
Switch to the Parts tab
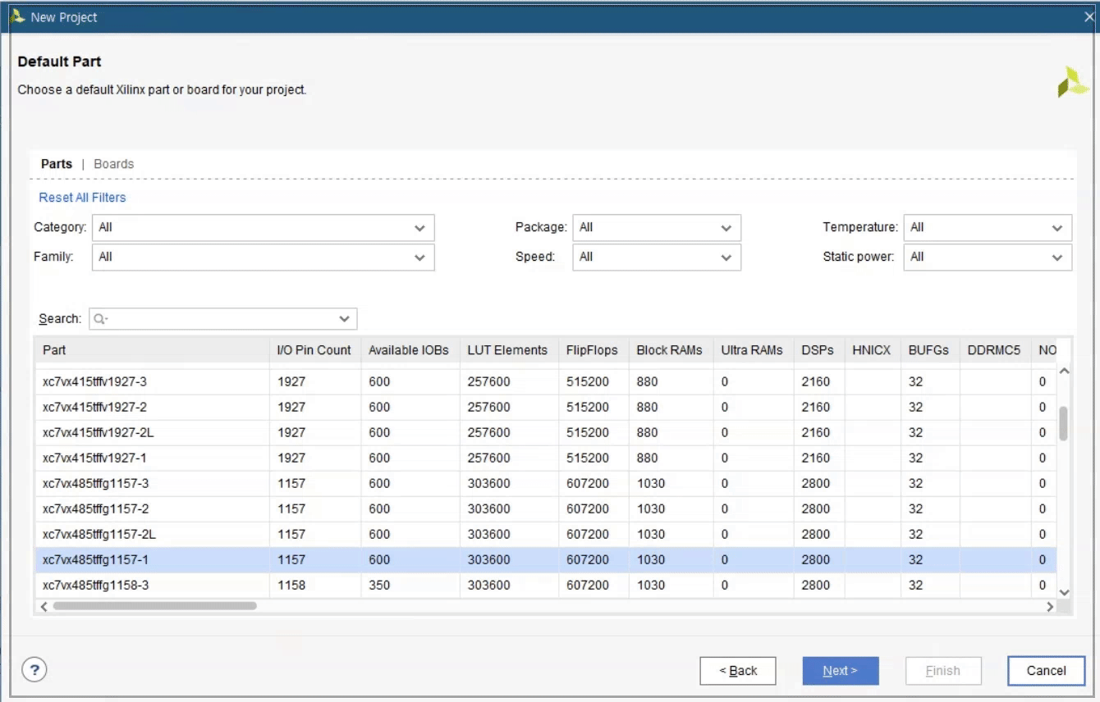point(57,164)
